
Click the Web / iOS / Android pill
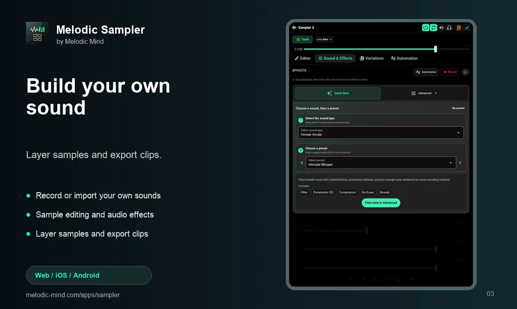pyautogui.click(x=89, y=275)
